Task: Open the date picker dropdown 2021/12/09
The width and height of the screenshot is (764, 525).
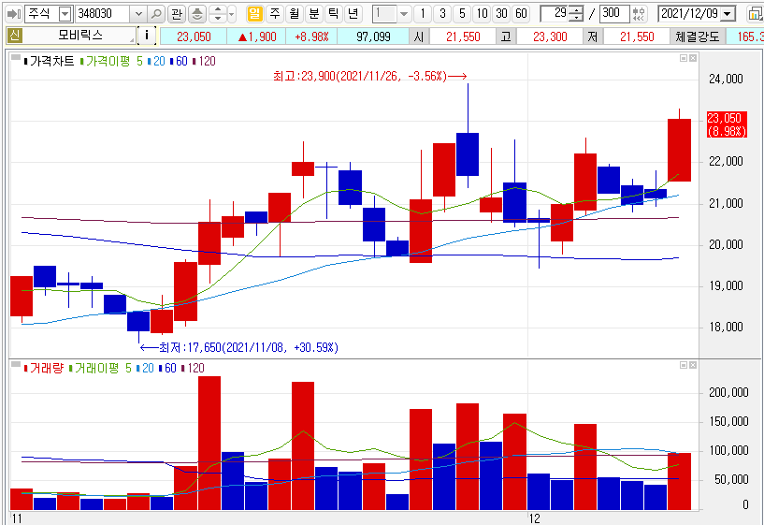Action: click(x=728, y=14)
